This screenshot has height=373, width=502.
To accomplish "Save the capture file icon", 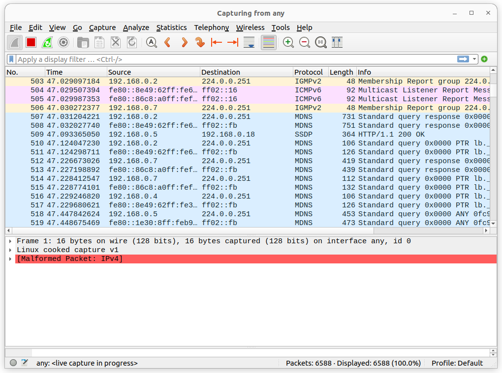I will coord(99,43).
